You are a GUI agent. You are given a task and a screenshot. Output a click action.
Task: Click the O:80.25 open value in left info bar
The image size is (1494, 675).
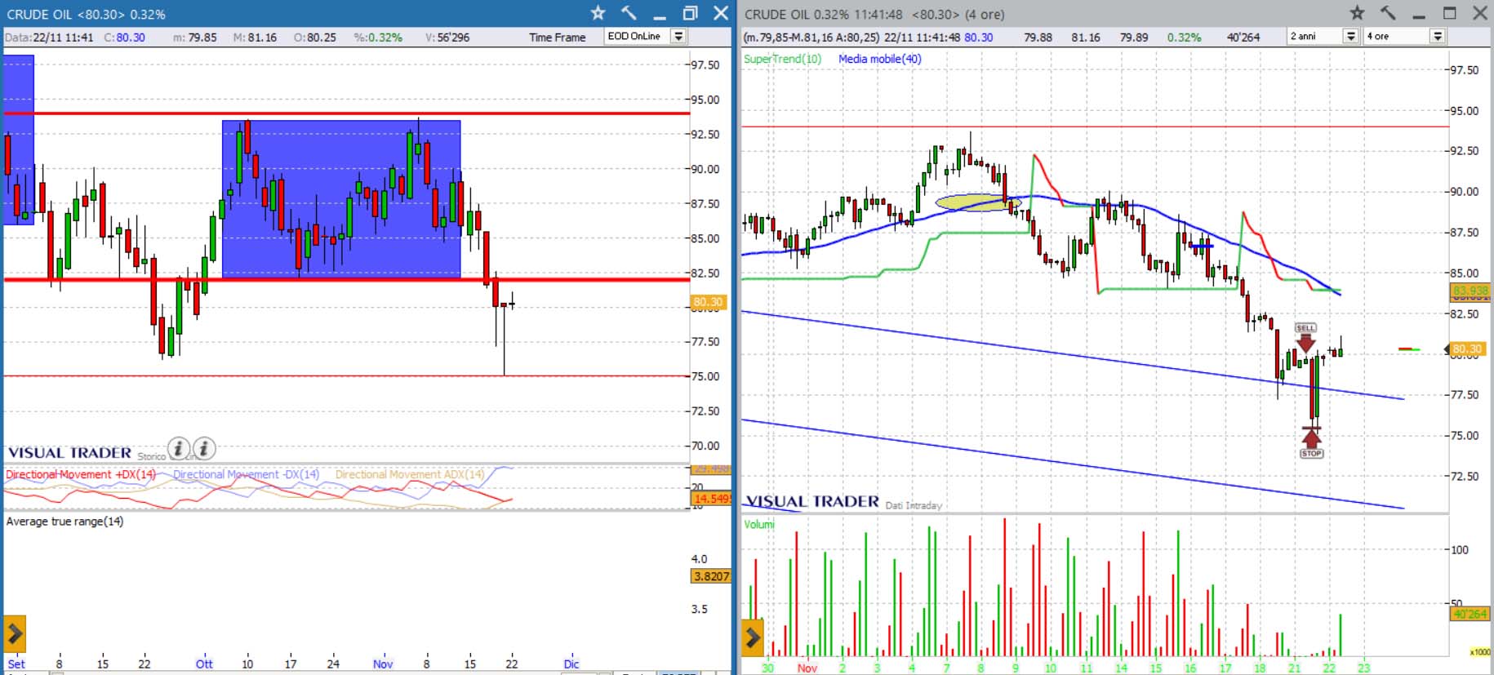(x=315, y=38)
